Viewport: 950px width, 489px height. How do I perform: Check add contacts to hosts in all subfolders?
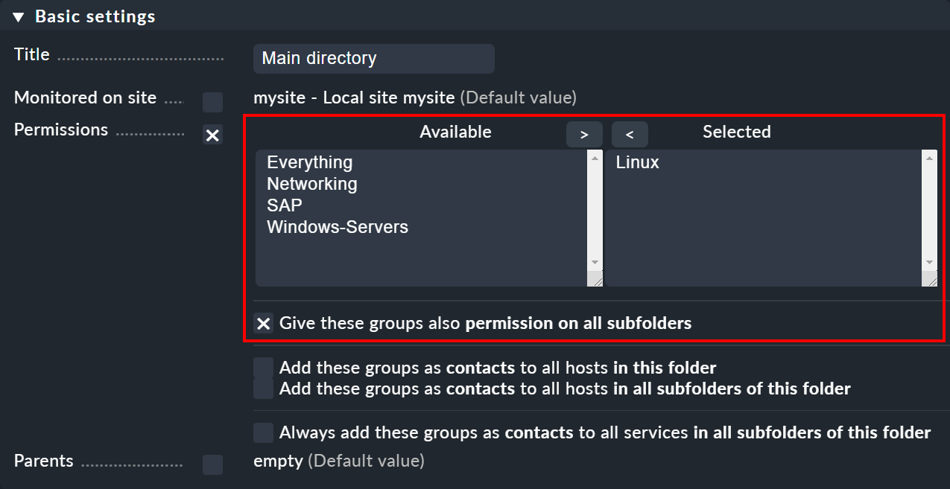pyautogui.click(x=263, y=389)
